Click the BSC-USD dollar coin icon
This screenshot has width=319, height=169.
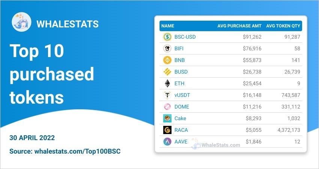[x=167, y=37]
